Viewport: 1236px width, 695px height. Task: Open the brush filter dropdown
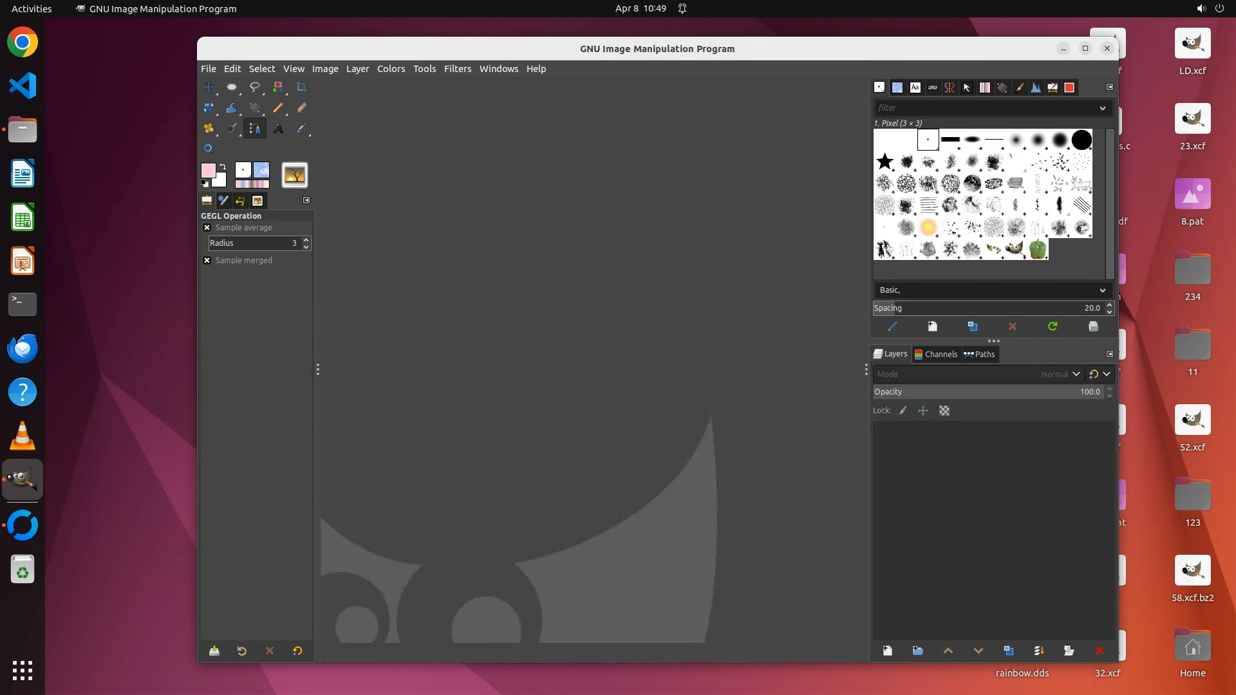point(1102,107)
